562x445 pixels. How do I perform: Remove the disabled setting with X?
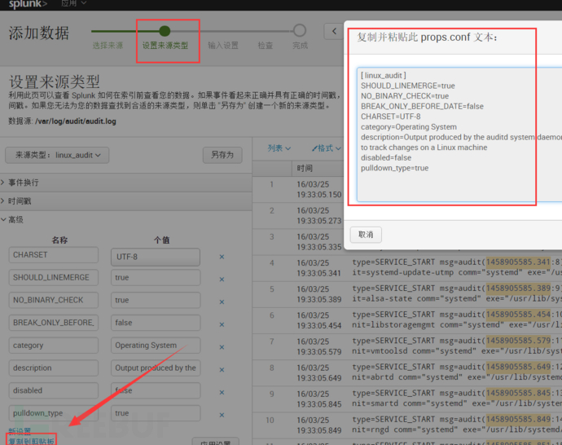point(222,392)
